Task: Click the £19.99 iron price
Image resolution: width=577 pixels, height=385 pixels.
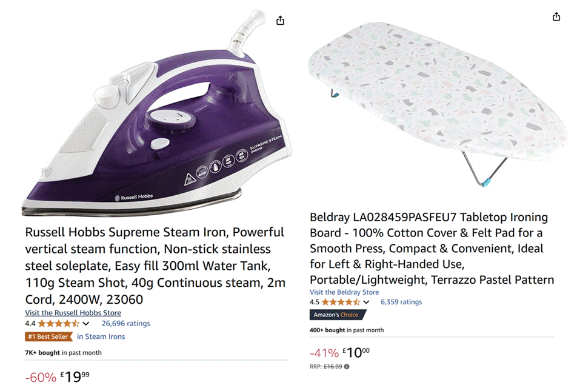Action: point(75,377)
